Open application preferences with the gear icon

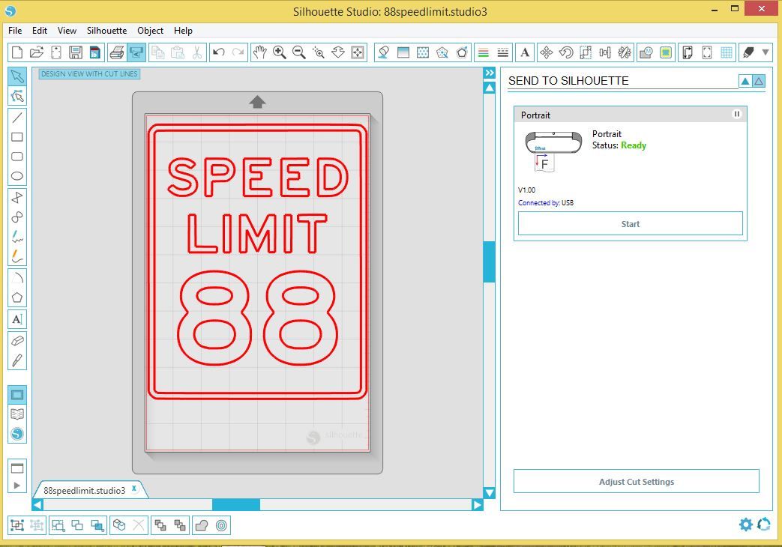(746, 525)
